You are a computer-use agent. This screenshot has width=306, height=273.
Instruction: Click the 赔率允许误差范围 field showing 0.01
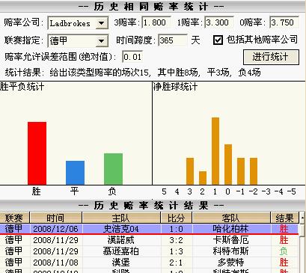point(132,57)
